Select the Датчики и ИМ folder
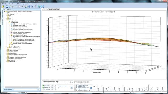 click(12, 60)
